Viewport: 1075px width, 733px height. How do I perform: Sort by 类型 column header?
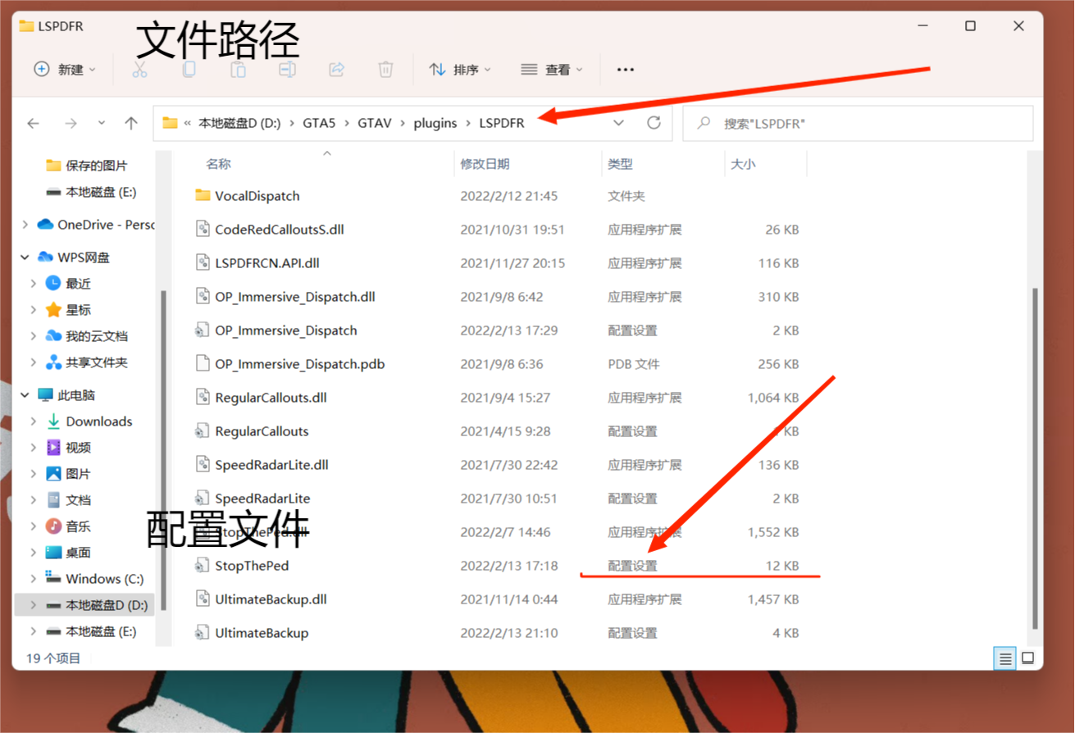[620, 164]
